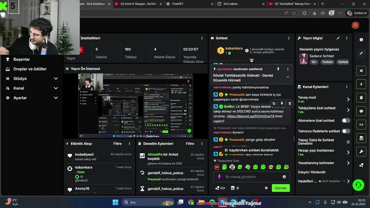Open Droplar ve ödüller in left sidebar
Screen dimensions: 370x208
[x=30, y=69]
